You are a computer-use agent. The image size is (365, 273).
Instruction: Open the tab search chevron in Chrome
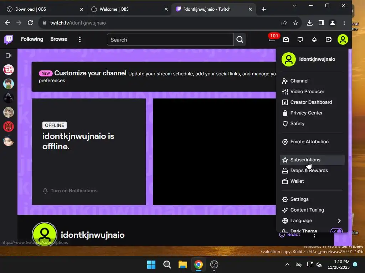click(294, 5)
